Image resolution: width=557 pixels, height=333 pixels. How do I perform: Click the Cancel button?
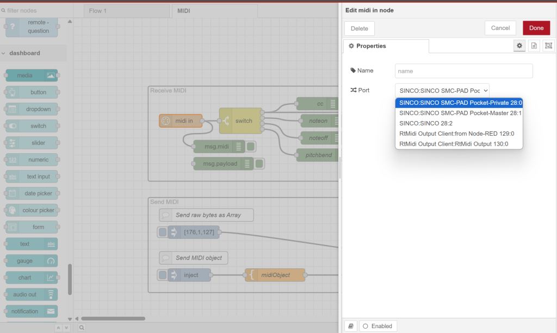pos(500,28)
